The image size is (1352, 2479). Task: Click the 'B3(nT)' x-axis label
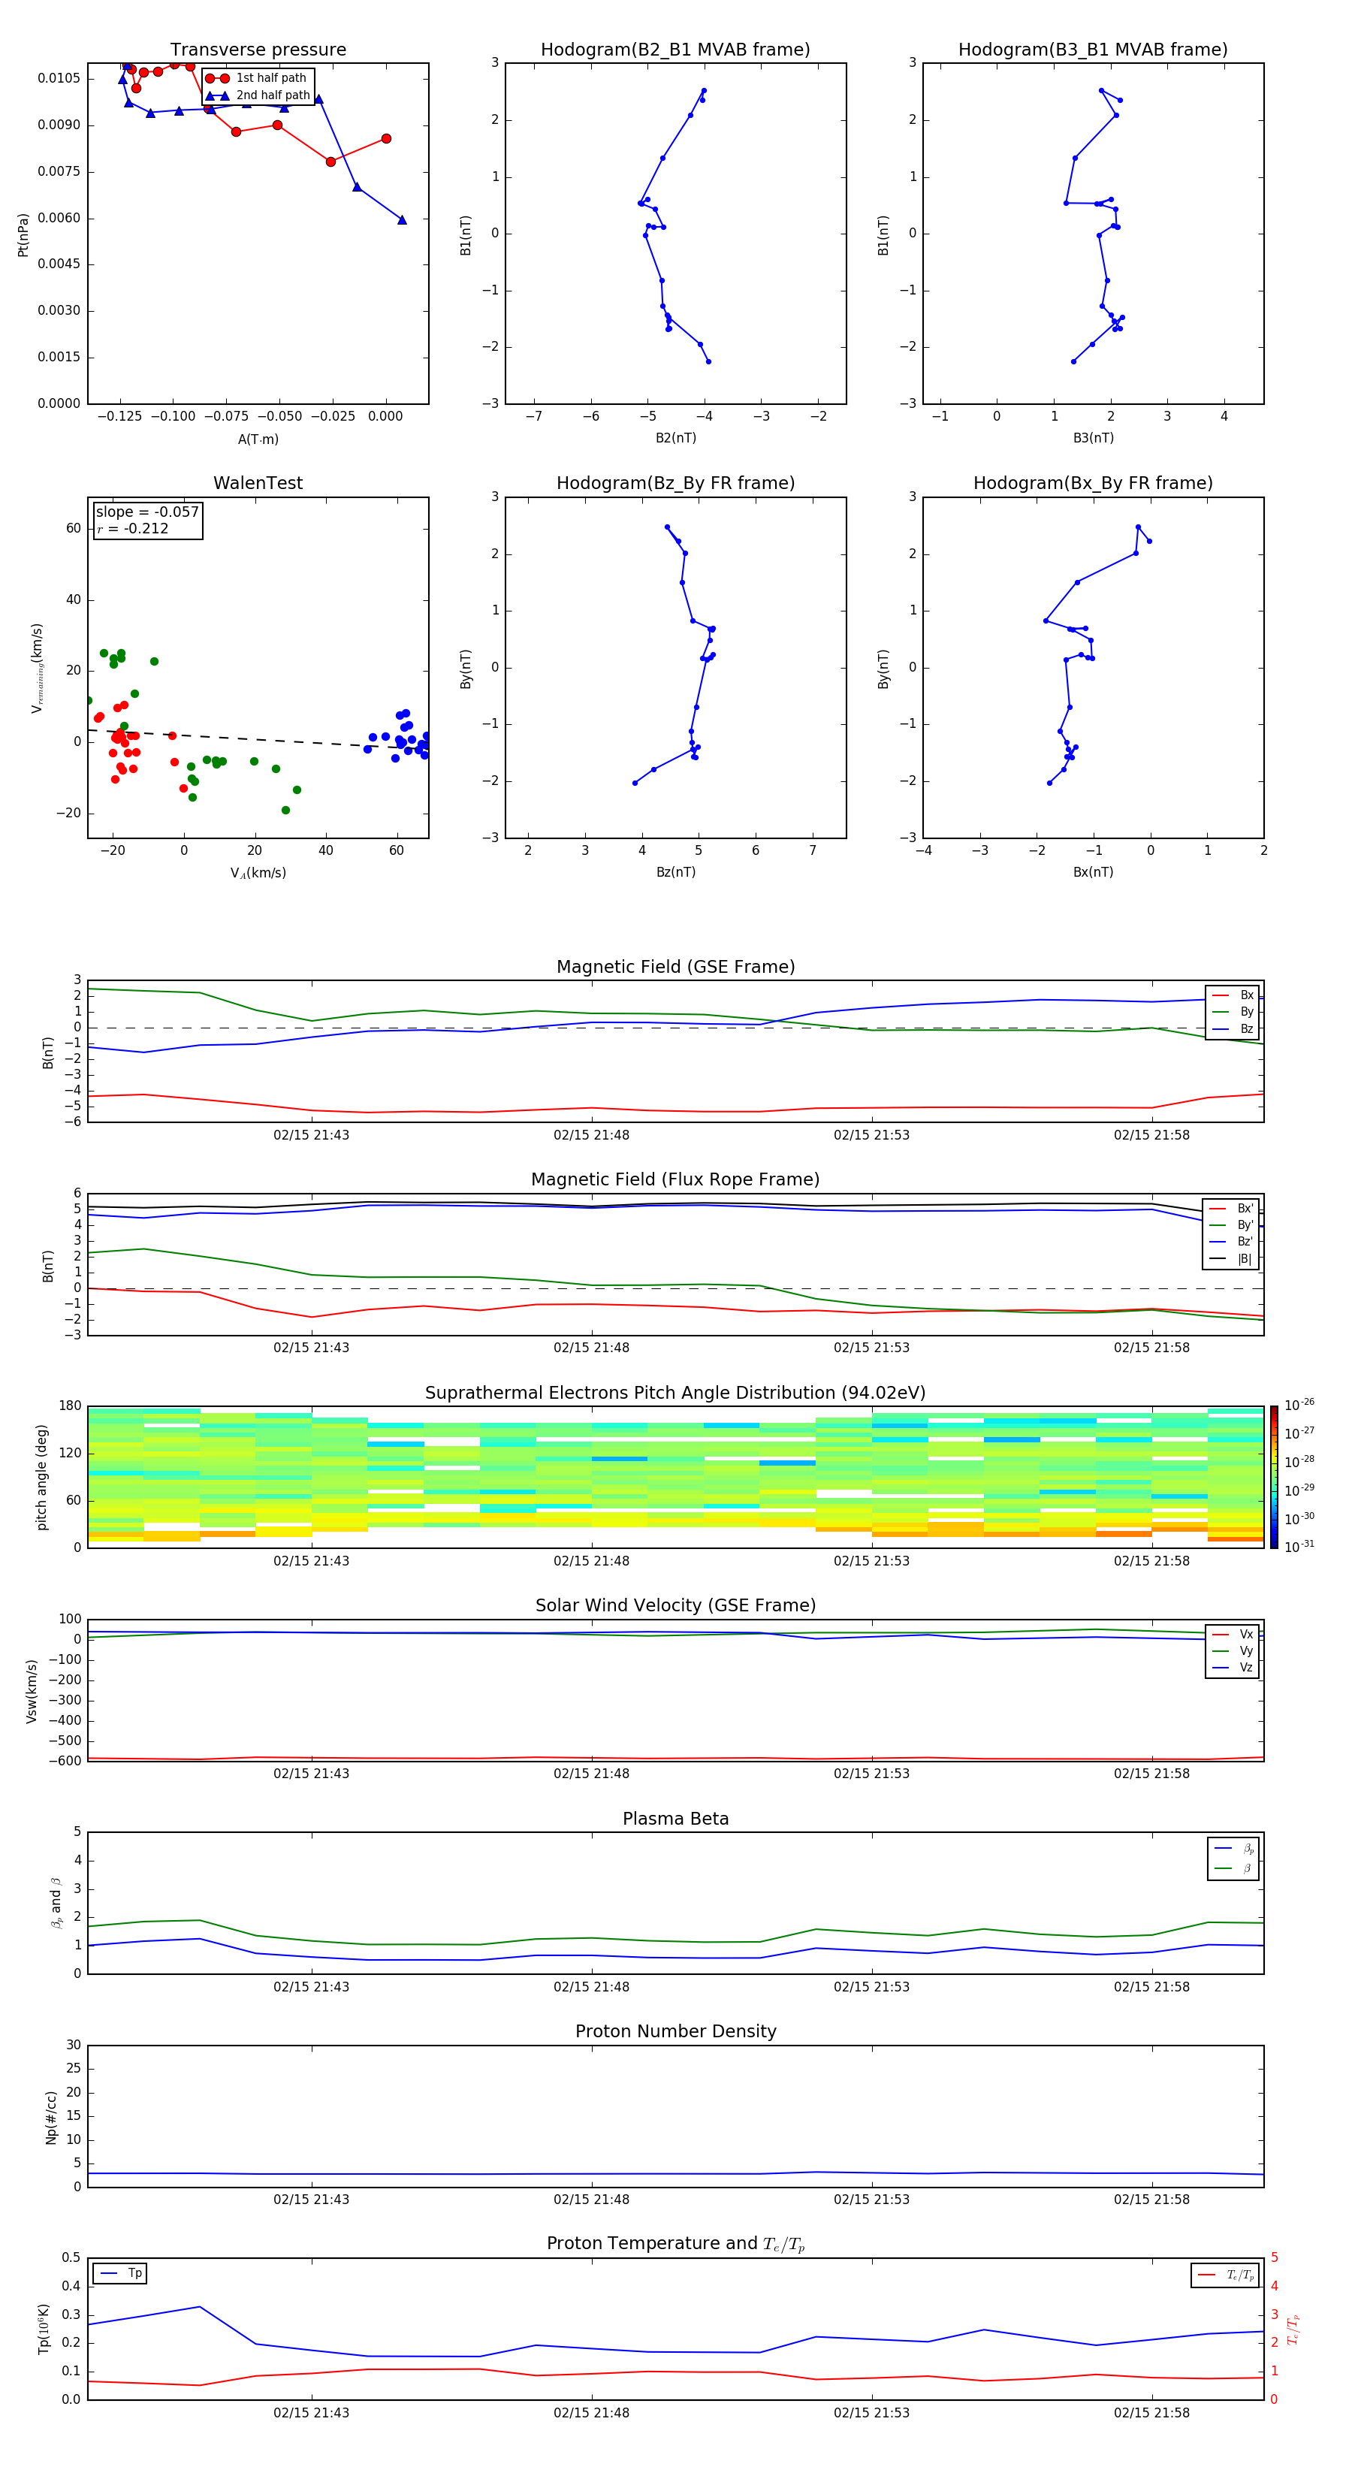point(1093,438)
